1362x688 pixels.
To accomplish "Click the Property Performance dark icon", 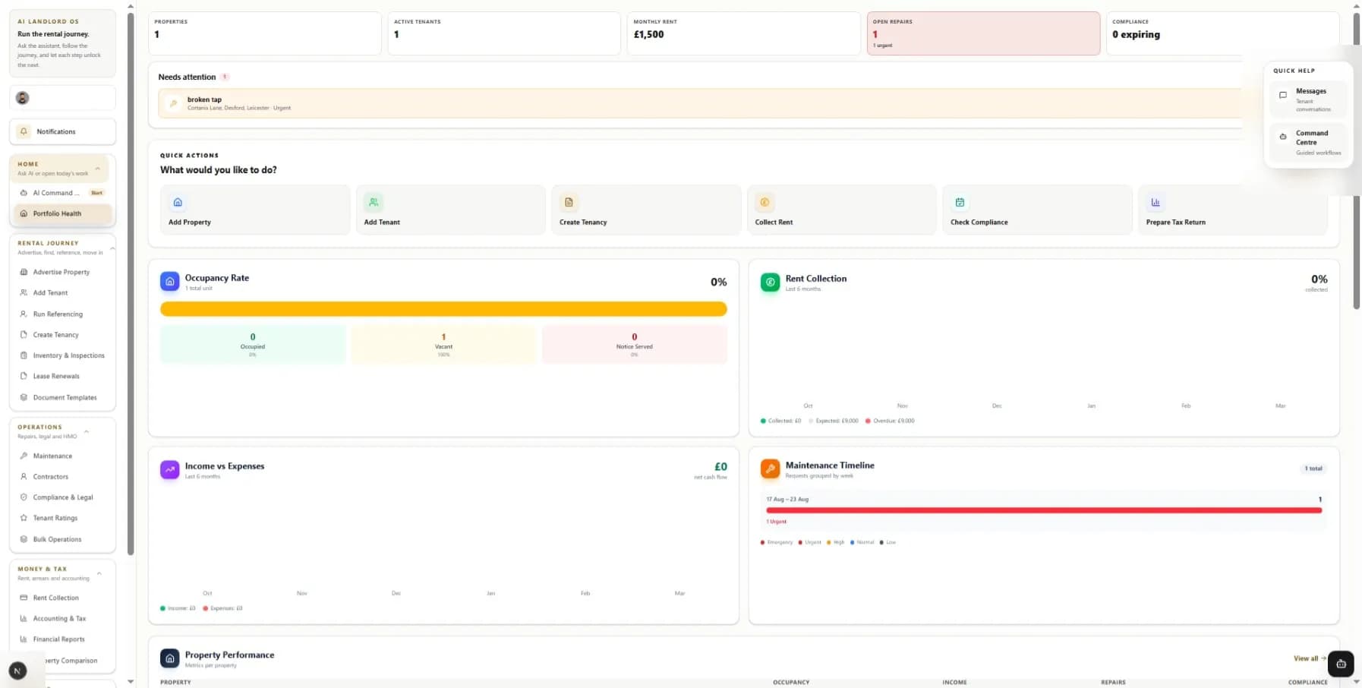I will coord(170,658).
